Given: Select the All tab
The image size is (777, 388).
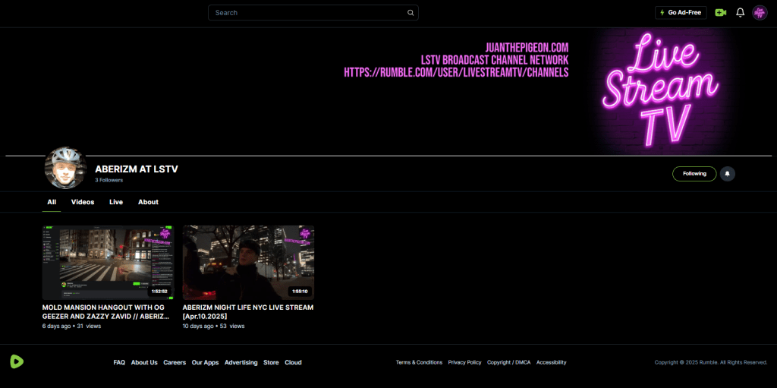Looking at the screenshot, I should pos(52,202).
